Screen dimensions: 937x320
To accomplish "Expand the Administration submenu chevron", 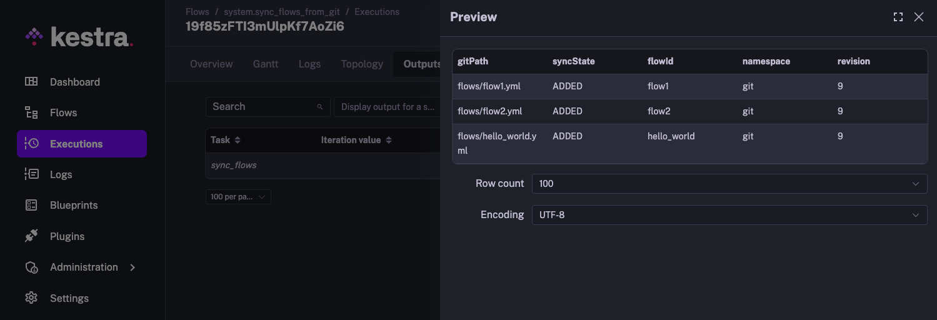I will pos(133,267).
